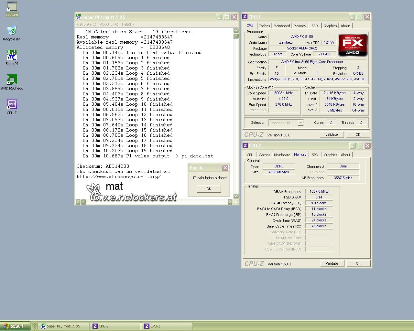Image resolution: width=414 pixels, height=331 pixels.
Task: Click the NB Frequency 3587.5 MHz value
Action: pyautogui.click(x=343, y=178)
